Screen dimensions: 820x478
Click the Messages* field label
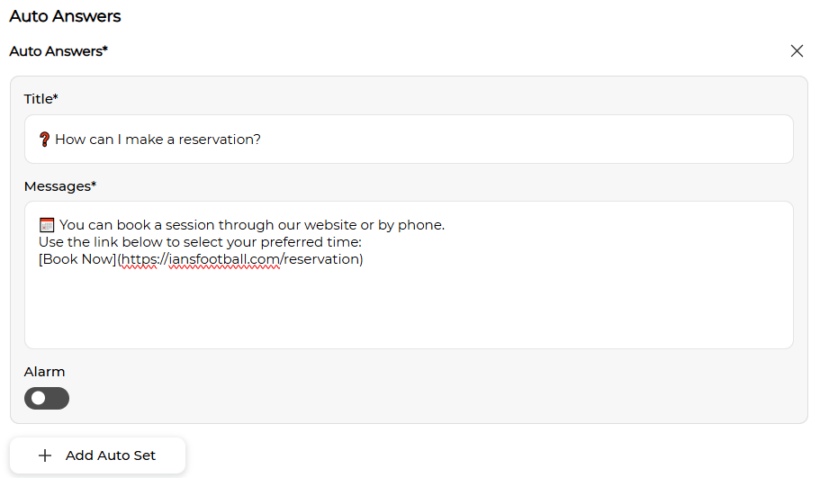(x=60, y=186)
